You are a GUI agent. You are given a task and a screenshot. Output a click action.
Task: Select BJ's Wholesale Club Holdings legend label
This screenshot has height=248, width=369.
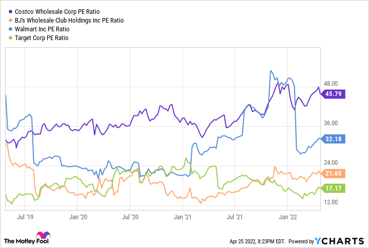[67, 21]
